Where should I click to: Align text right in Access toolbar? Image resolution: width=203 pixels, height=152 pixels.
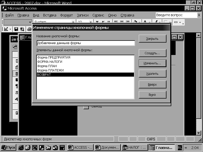tap(128, 22)
